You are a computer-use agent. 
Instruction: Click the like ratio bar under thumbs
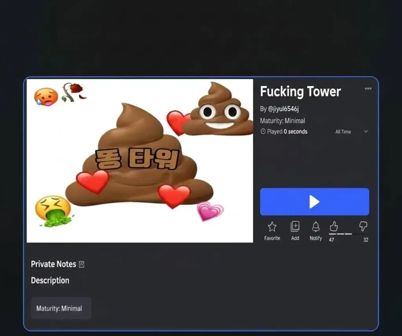348,234
